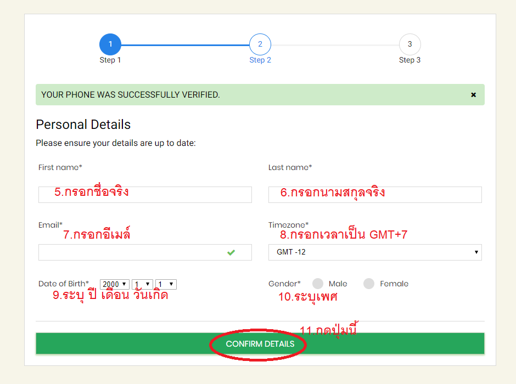Click the green email validation checkmark
The image size is (516, 384).
pos(231,252)
